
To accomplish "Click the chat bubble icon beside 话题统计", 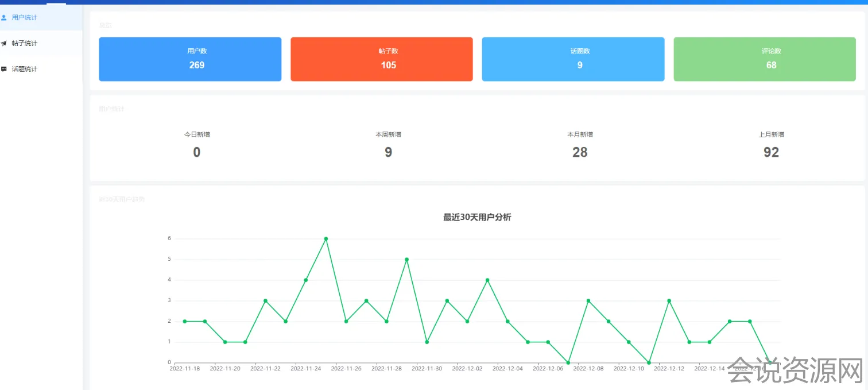I will pos(4,69).
